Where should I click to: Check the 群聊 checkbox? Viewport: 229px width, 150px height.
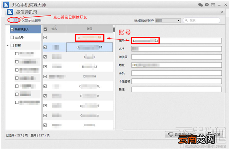pos(12,45)
